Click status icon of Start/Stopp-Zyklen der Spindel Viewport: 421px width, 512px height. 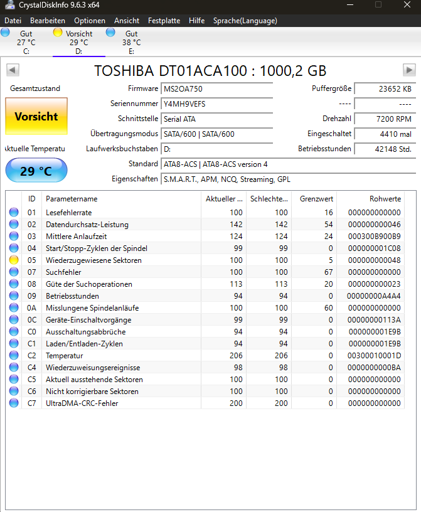(x=14, y=248)
